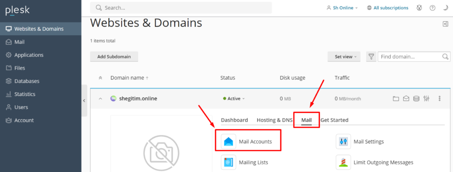Click the folder file manager icon in domain row
The width and height of the screenshot is (453, 172).
[x=396, y=98]
